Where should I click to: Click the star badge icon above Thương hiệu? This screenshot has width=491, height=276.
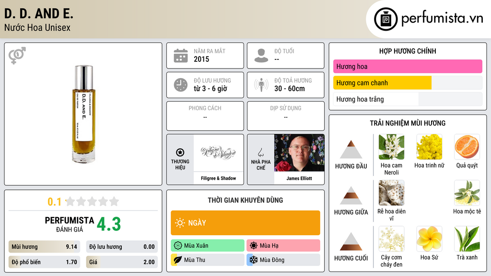click(x=180, y=152)
